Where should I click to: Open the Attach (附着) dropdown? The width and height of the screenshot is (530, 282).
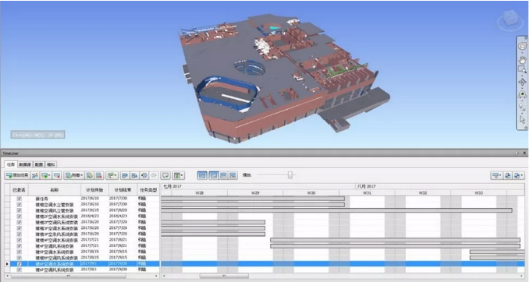click(73, 175)
